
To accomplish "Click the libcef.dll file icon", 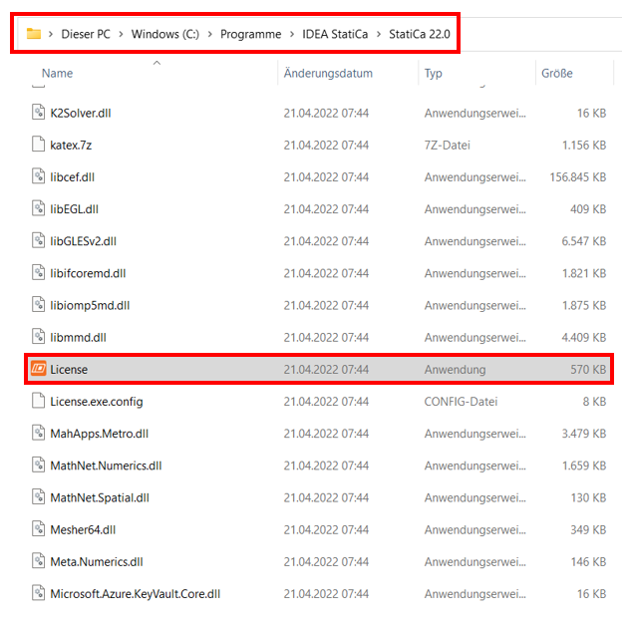I will 38,177.
